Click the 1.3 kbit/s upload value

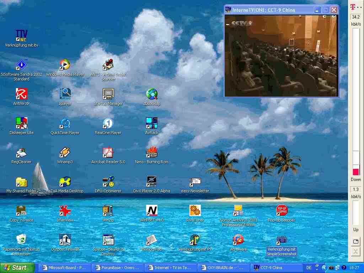pos(356,189)
